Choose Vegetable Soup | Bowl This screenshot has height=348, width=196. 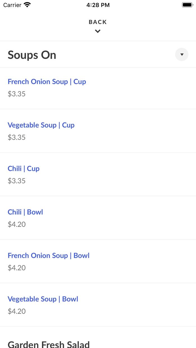tap(43, 299)
